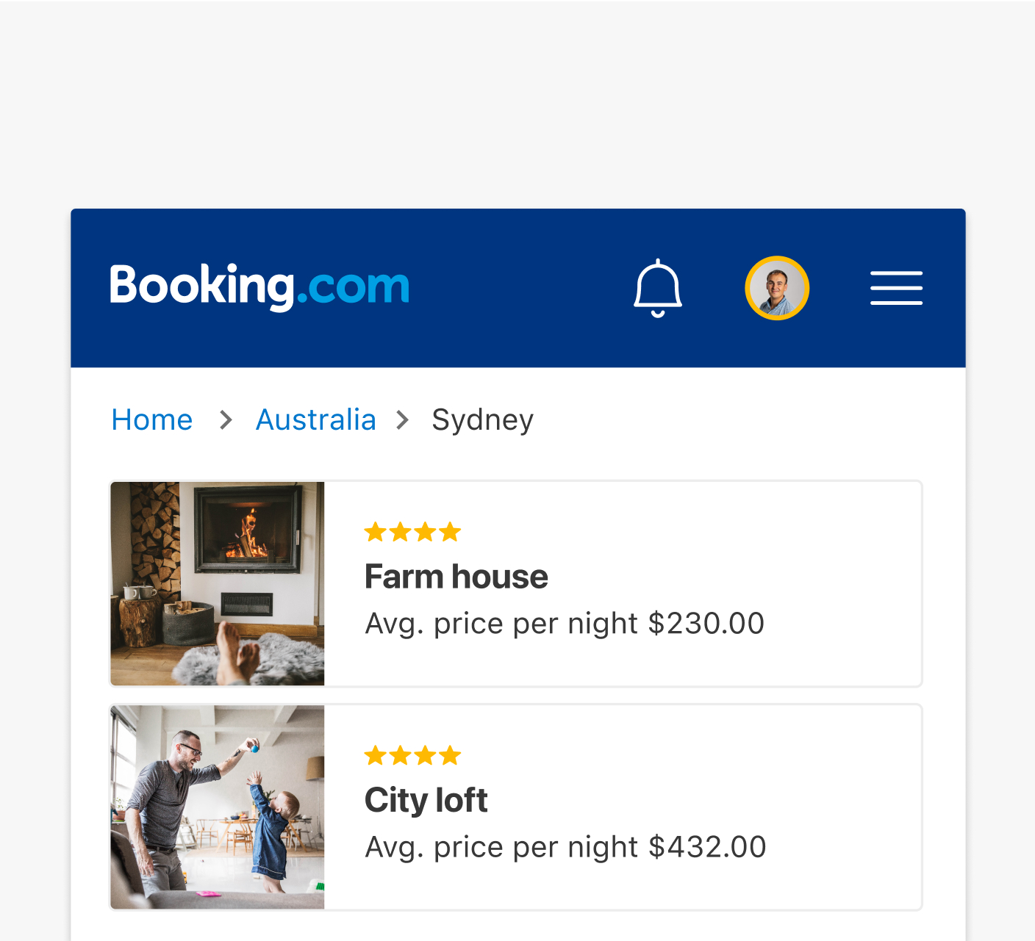Click the user profile avatar
The image size is (1035, 941).
(777, 288)
